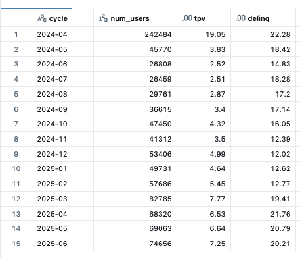Screen dimensions: 300x258
Task: Click the decimal type icon beside tpv
Action: [187, 18]
